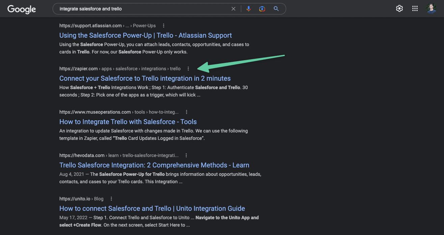Click the www.museoperations.com URL breadcrumb
Image resolution: width=444 pixels, height=235 pixels.
coord(119,112)
